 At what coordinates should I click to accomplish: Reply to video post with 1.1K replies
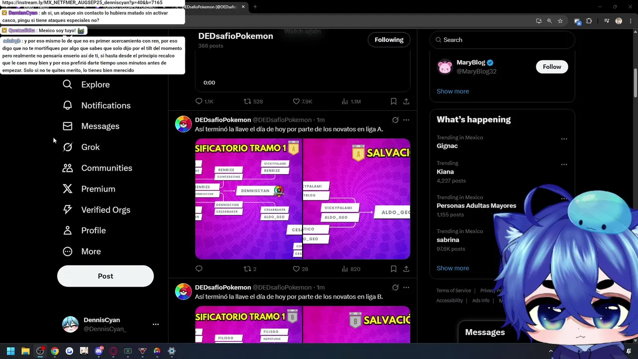[x=204, y=101]
